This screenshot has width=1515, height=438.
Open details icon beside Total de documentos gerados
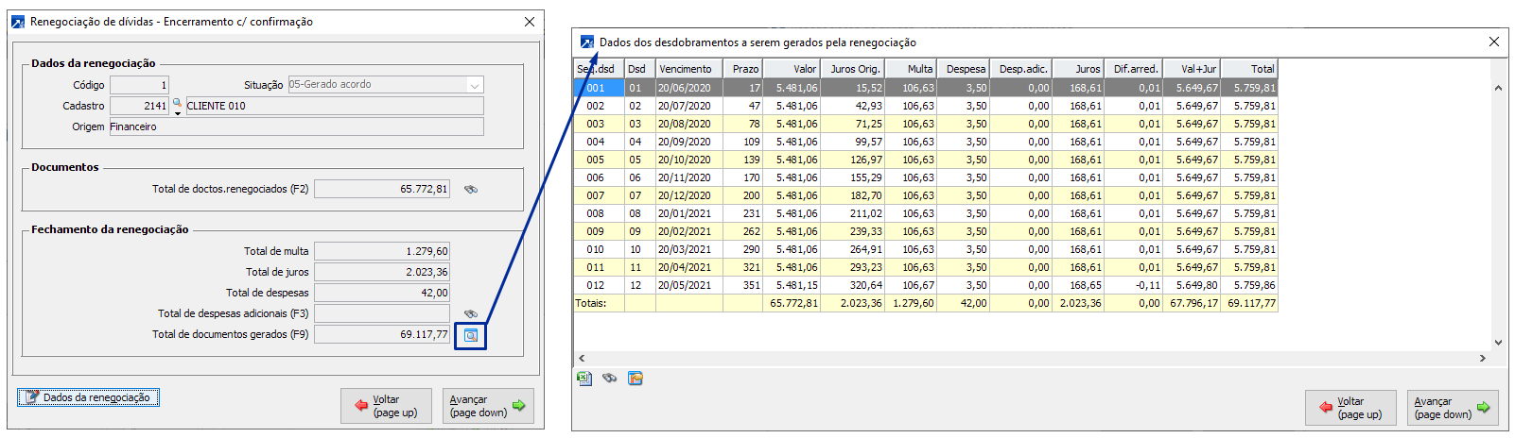point(470,335)
